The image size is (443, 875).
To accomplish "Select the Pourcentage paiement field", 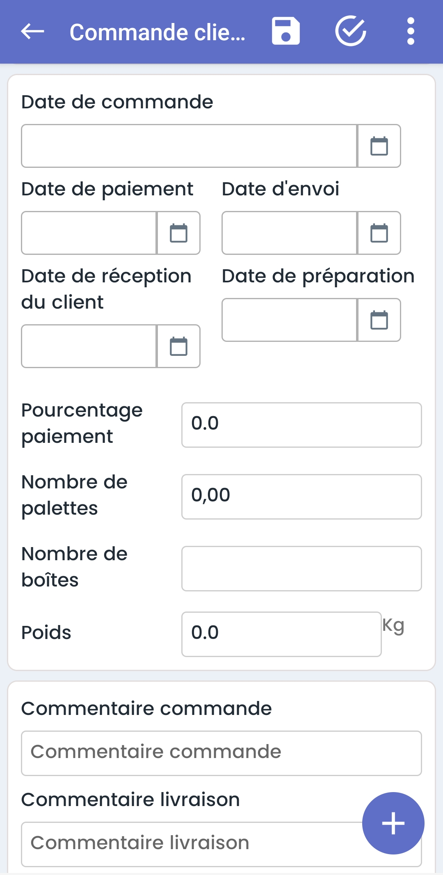I will click(301, 425).
